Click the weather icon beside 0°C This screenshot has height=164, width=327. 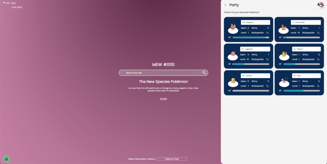point(4,3)
